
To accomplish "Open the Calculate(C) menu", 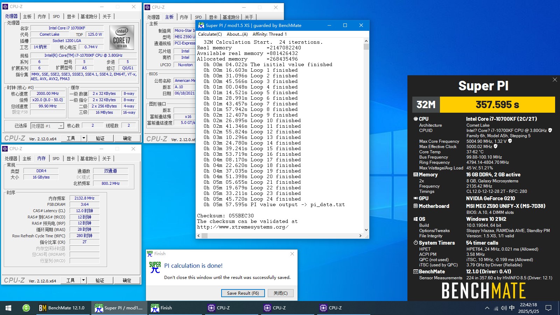I will click(x=210, y=34).
